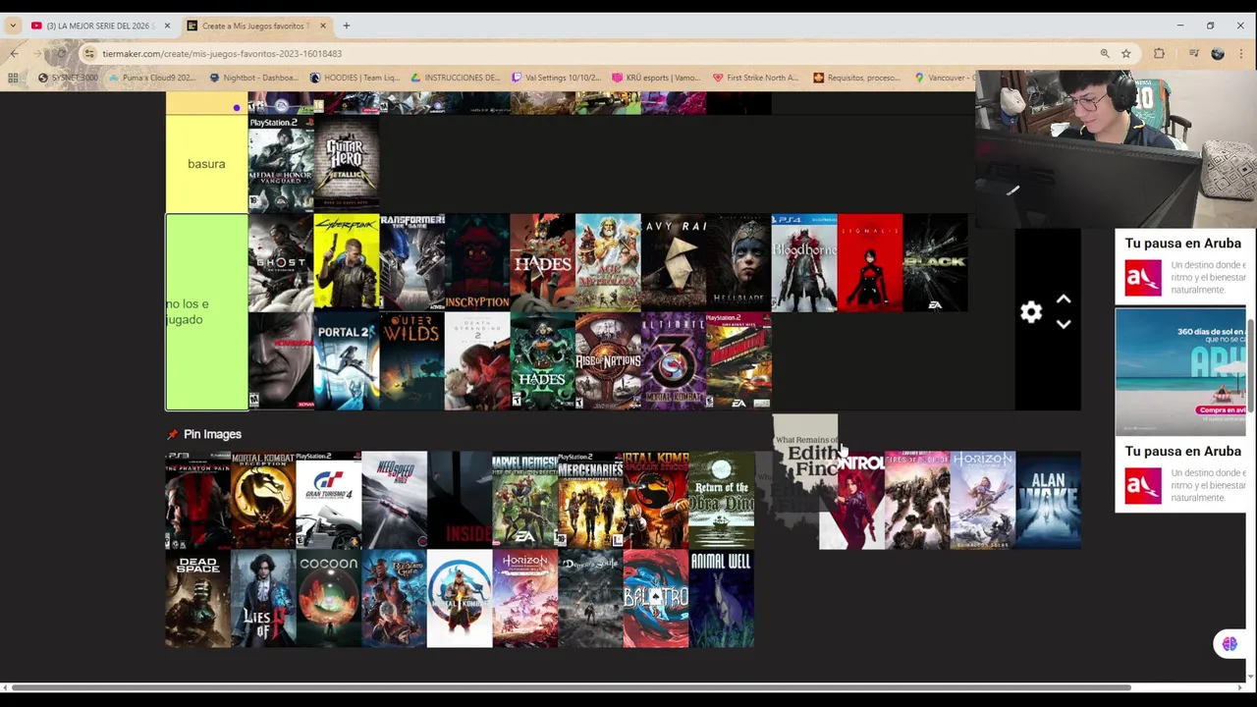The height and width of the screenshot is (707, 1257).
Task: Select the Age of Mythology cover
Action: coord(608,262)
